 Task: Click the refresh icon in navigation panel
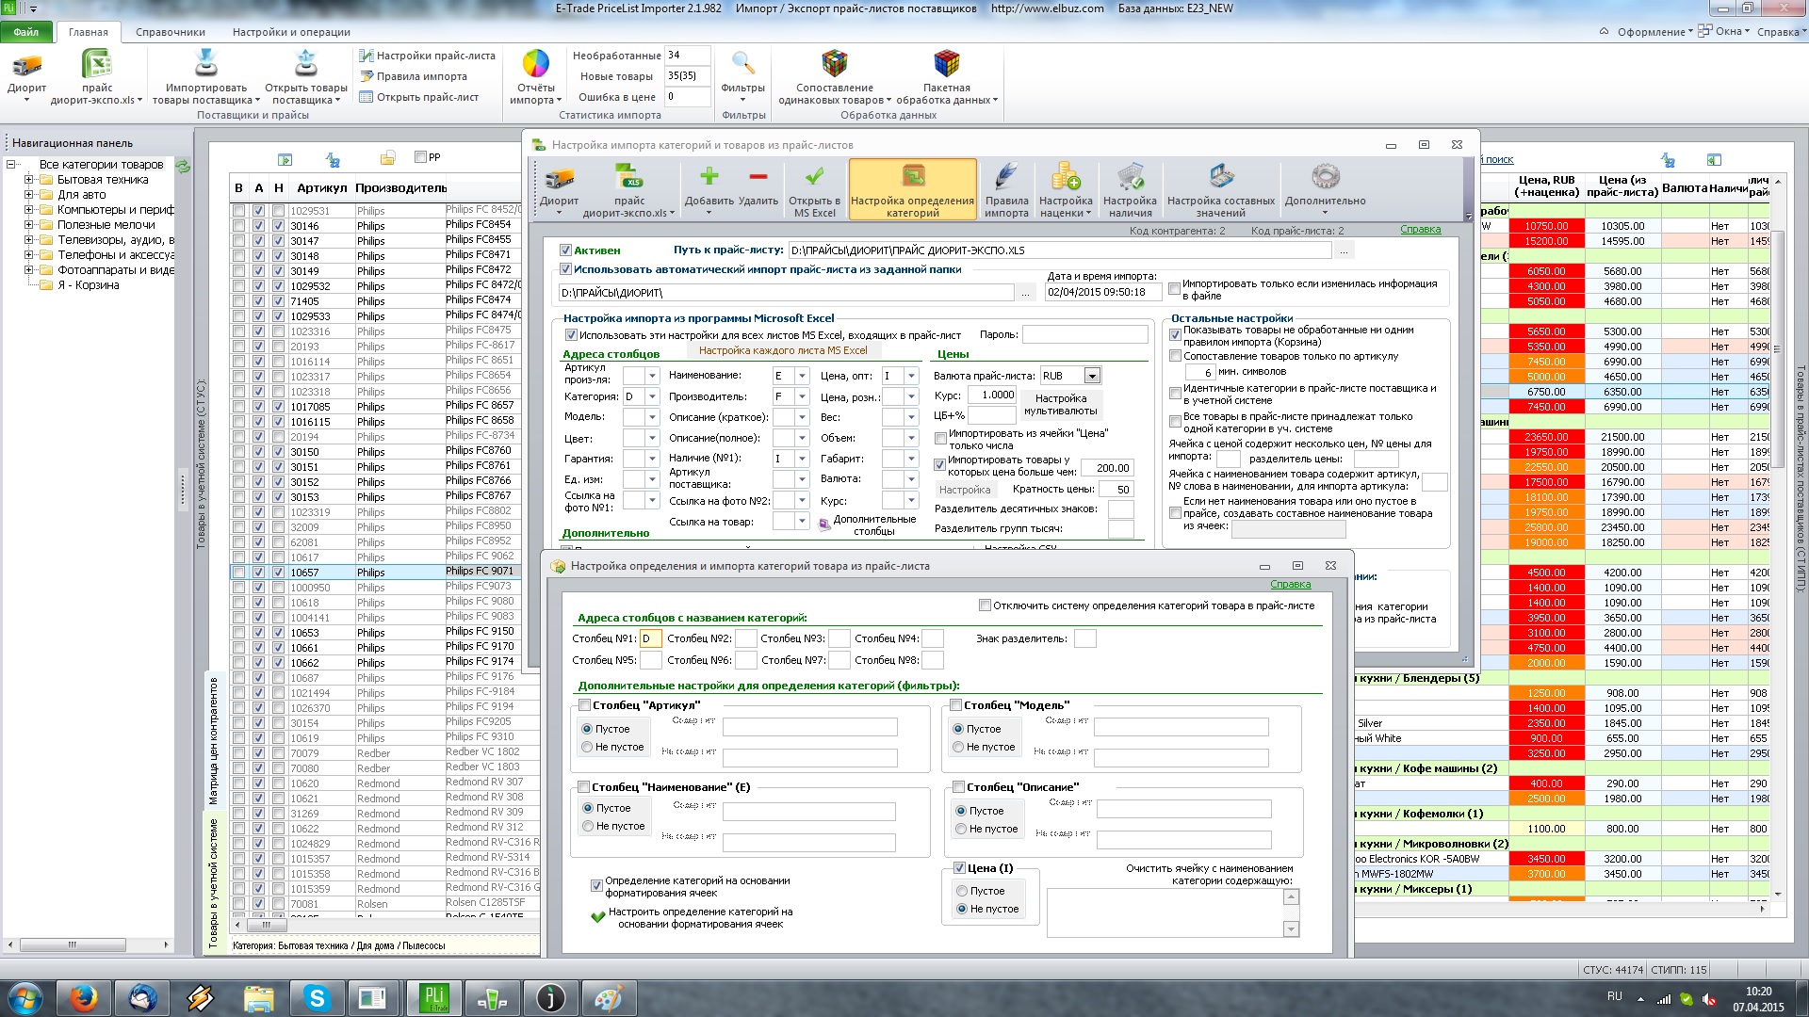(x=184, y=166)
